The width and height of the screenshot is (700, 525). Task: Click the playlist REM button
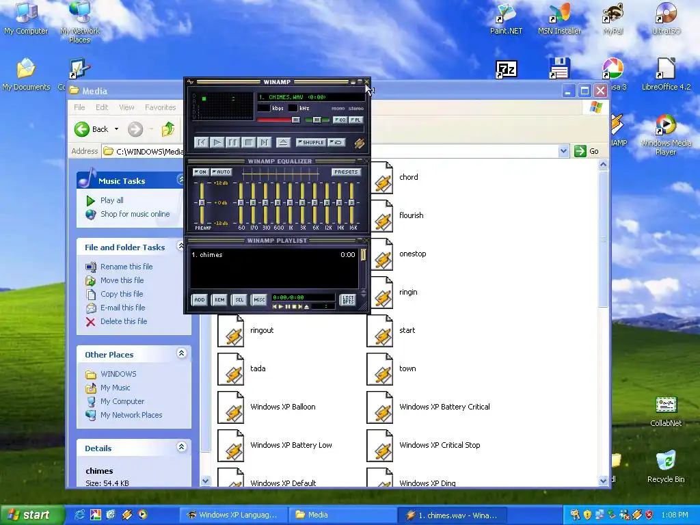pyautogui.click(x=219, y=299)
